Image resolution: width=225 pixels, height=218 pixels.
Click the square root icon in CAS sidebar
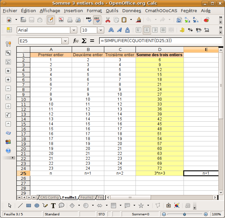(x=8, y=115)
